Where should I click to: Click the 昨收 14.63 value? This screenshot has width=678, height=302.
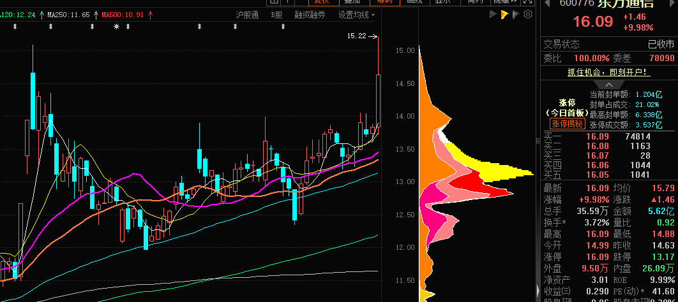[x=663, y=245]
